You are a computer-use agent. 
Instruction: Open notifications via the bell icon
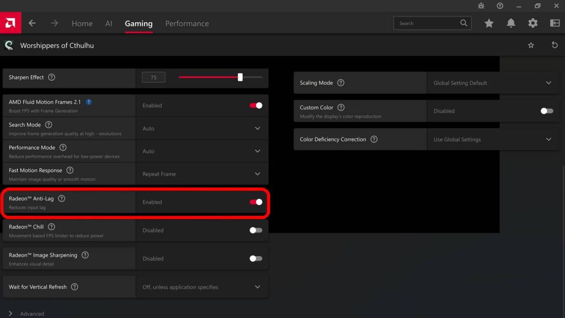(510, 23)
